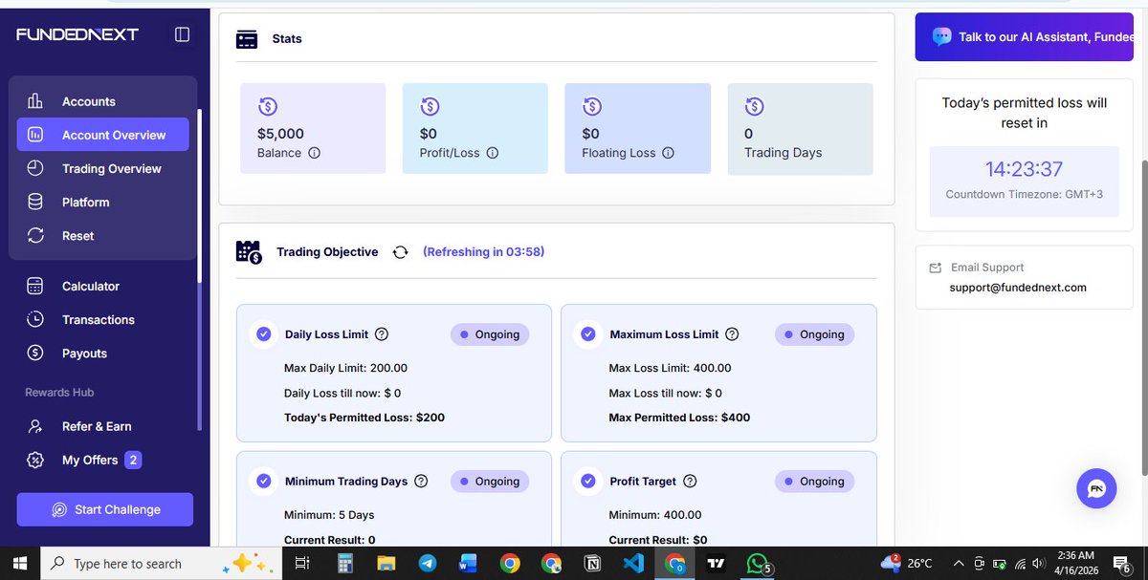Click Minimum Trading Days help icon
Screen dimensions: 1148x580
pyautogui.click(x=421, y=482)
